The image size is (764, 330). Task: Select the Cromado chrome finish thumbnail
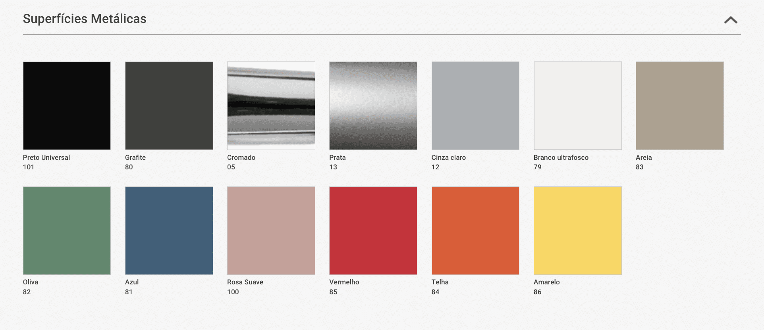(x=271, y=106)
